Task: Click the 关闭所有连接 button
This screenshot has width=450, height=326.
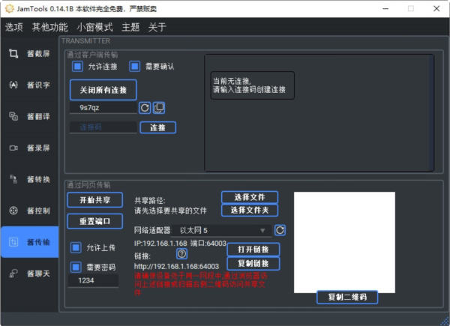Action: 103,90
